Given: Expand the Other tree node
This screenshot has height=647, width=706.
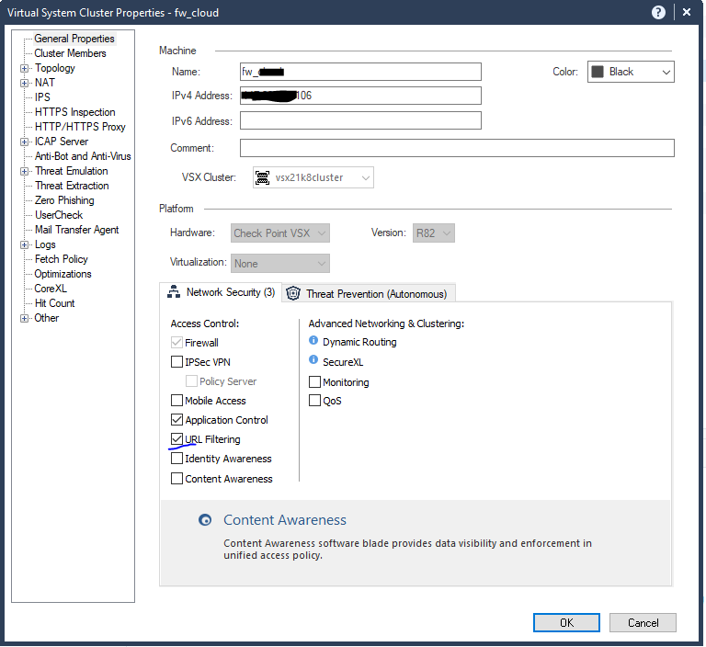Looking at the screenshot, I should pos(24,318).
